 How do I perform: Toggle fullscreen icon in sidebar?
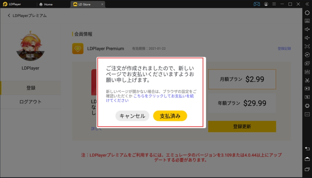coord(307,46)
